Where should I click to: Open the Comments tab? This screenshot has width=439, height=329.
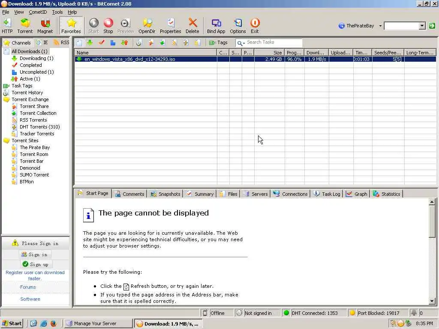coord(129,194)
